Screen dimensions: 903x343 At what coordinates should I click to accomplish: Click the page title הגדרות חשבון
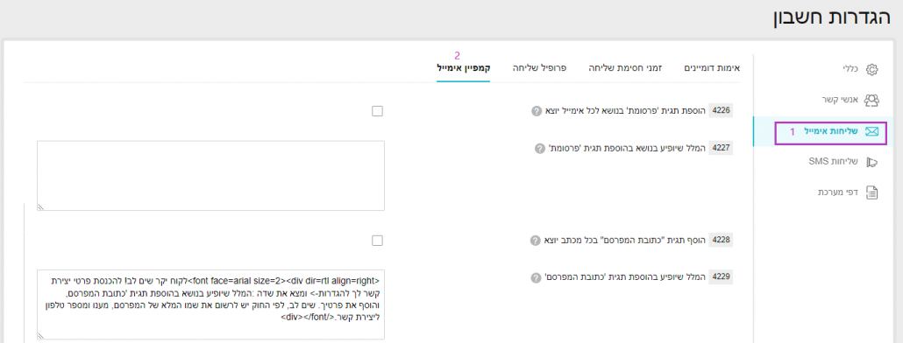click(831, 17)
